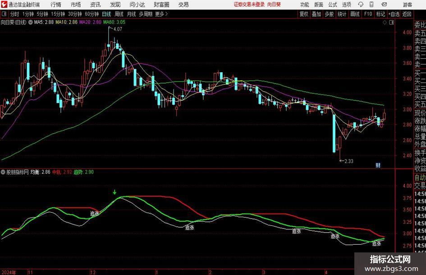Click the 通达信 red logo icon
This screenshot has width=426, height=275.
[4, 5]
